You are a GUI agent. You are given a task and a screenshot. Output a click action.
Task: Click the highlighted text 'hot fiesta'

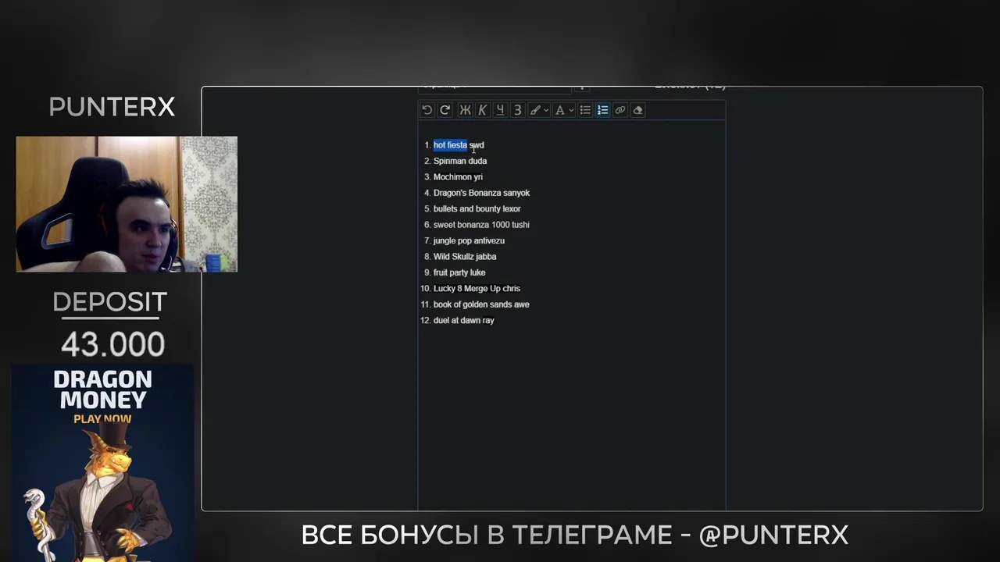450,145
